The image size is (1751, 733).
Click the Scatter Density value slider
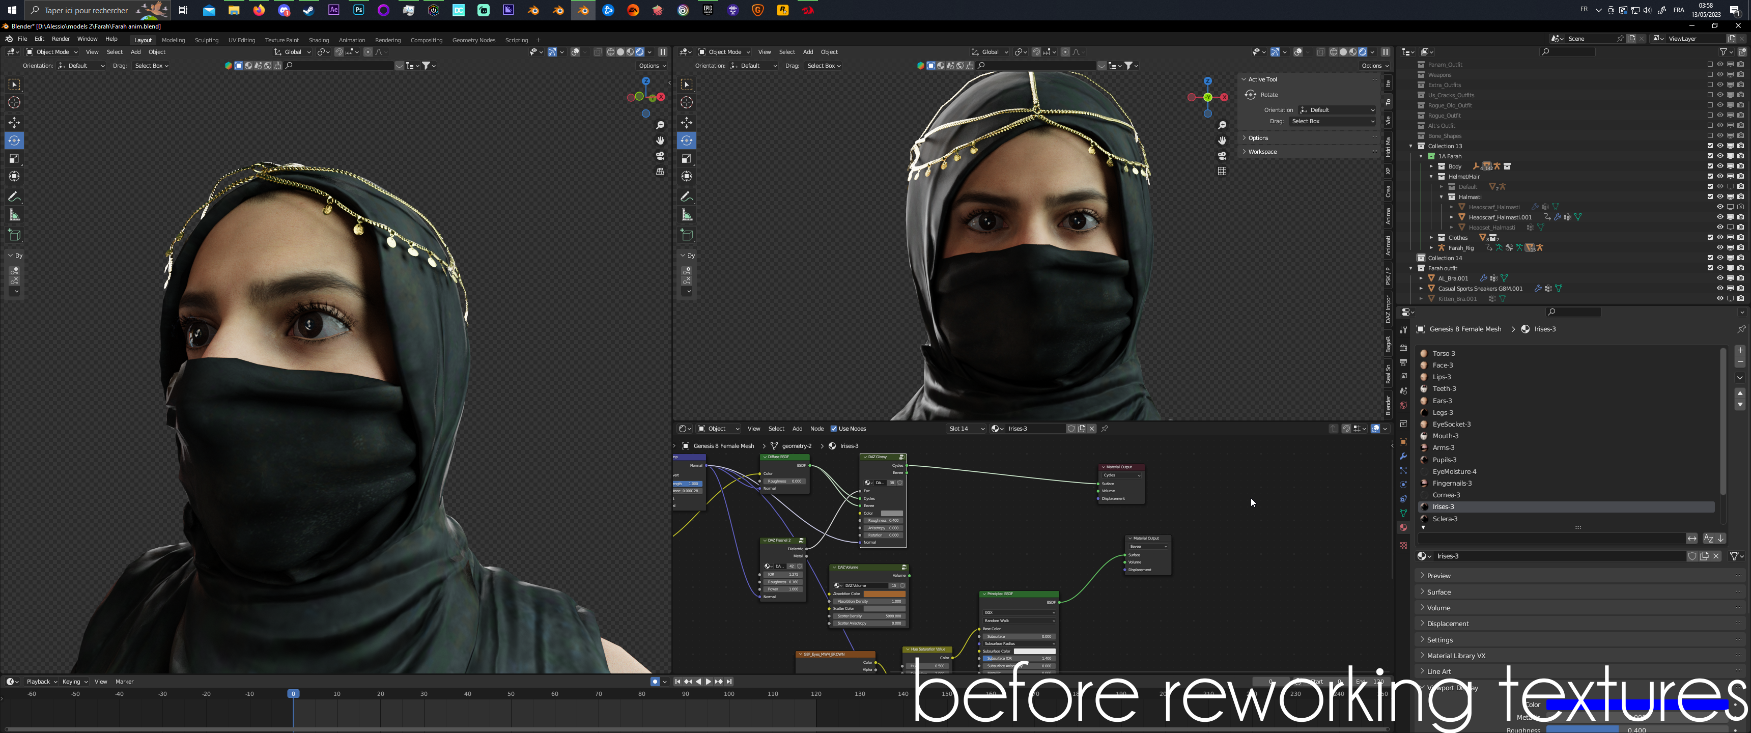(x=869, y=616)
